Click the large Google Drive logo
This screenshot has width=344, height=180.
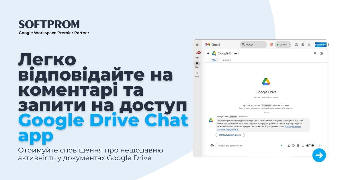266,82
